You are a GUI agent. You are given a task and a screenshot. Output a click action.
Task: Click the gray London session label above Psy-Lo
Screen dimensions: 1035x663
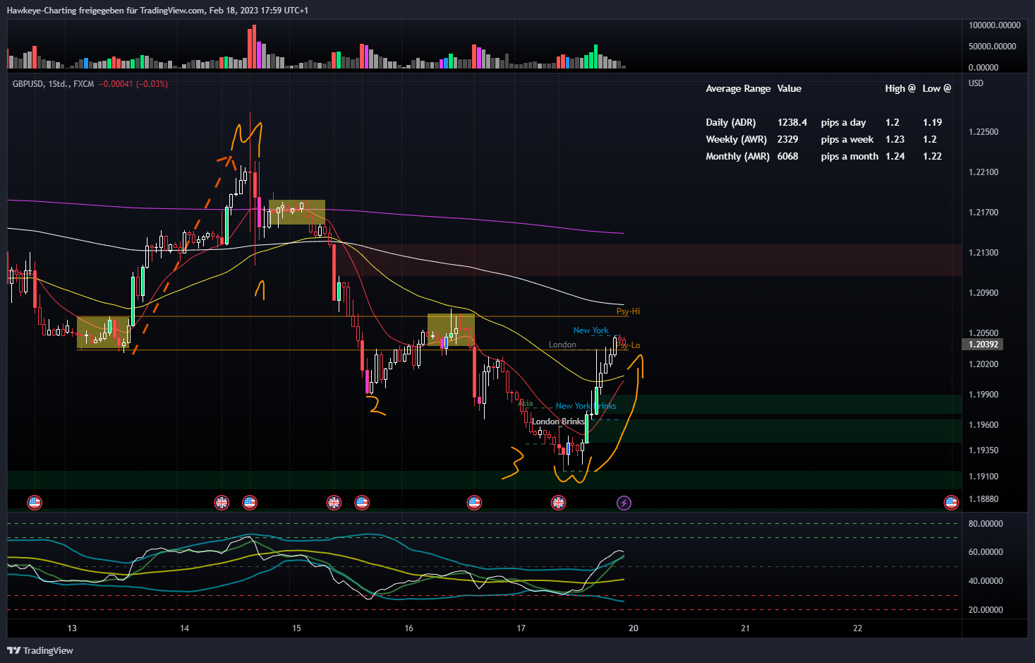pos(562,345)
